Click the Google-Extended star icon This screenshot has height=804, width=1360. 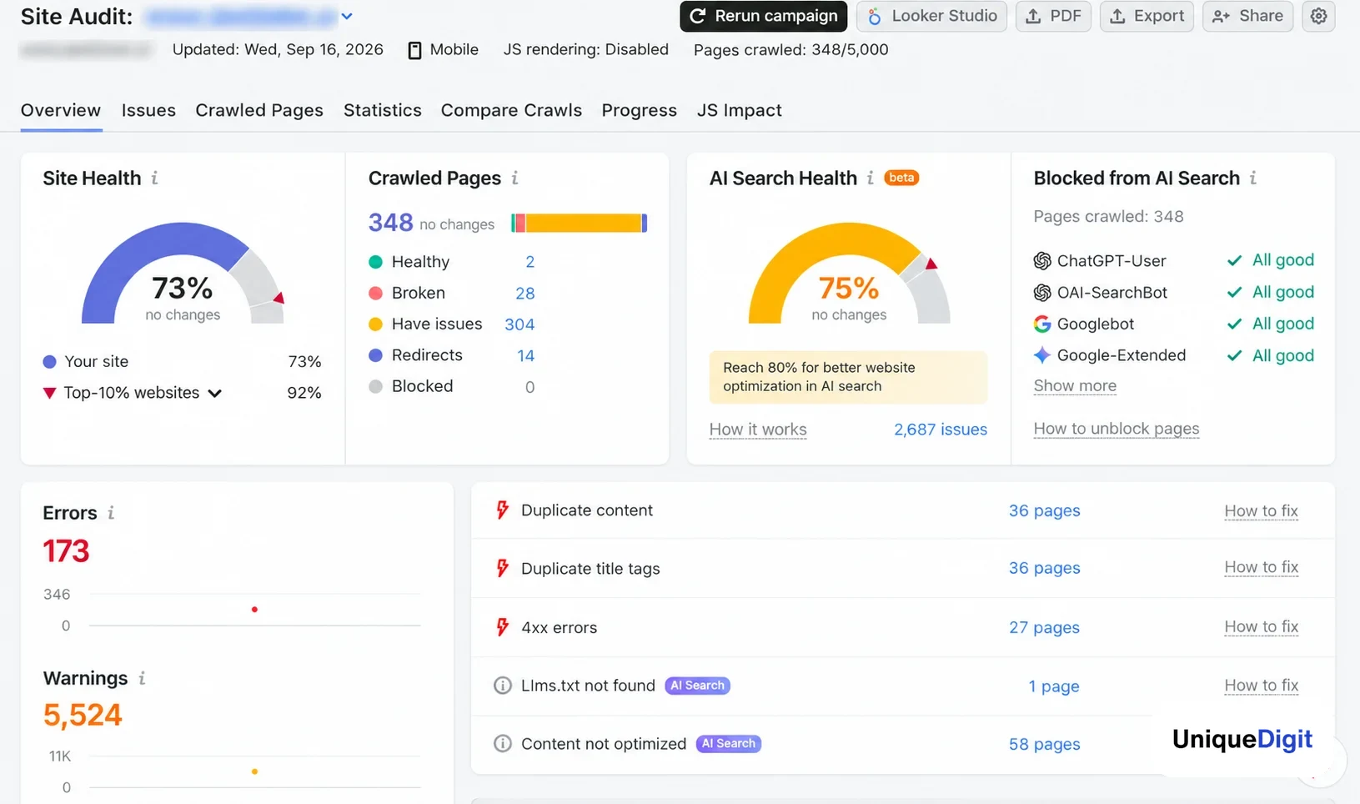point(1042,355)
